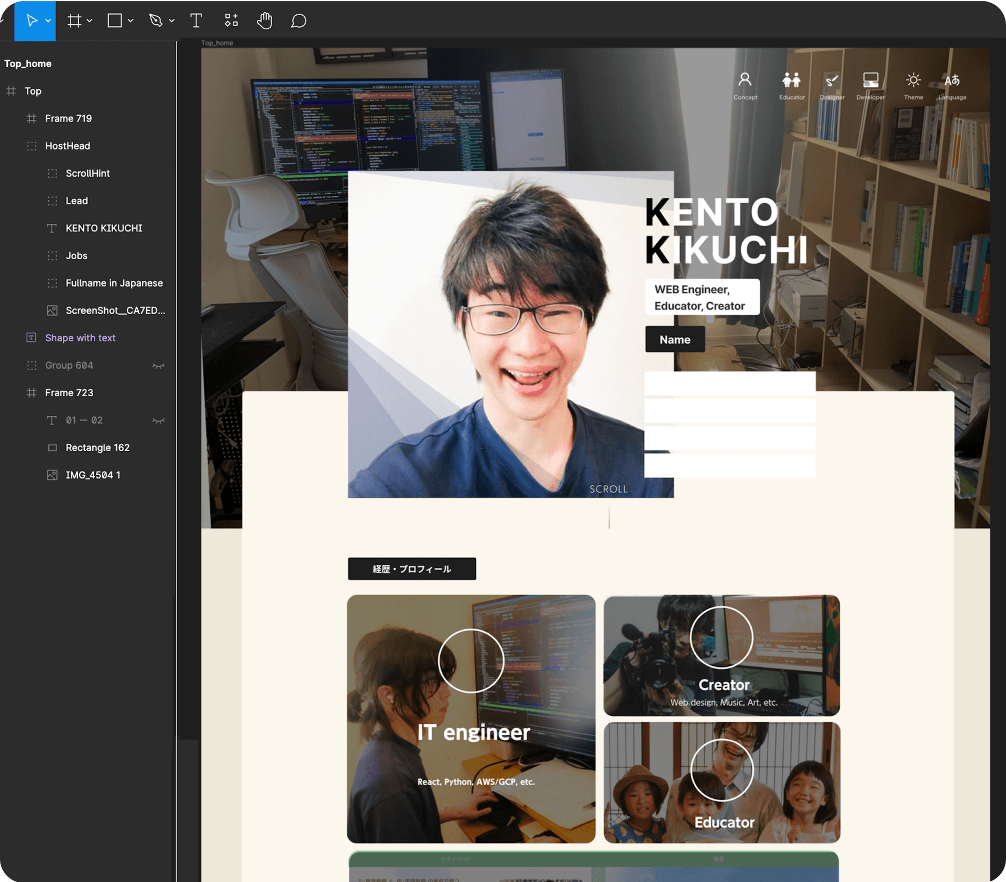Show the hidden 01 — 02 text layer
The image size is (1006, 882).
(x=158, y=421)
